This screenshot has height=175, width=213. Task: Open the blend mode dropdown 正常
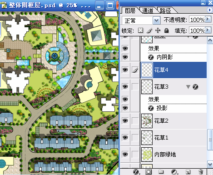point(141,20)
